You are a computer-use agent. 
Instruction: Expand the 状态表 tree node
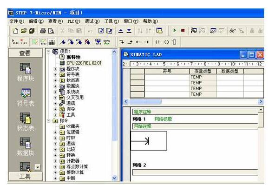(x=55, y=80)
